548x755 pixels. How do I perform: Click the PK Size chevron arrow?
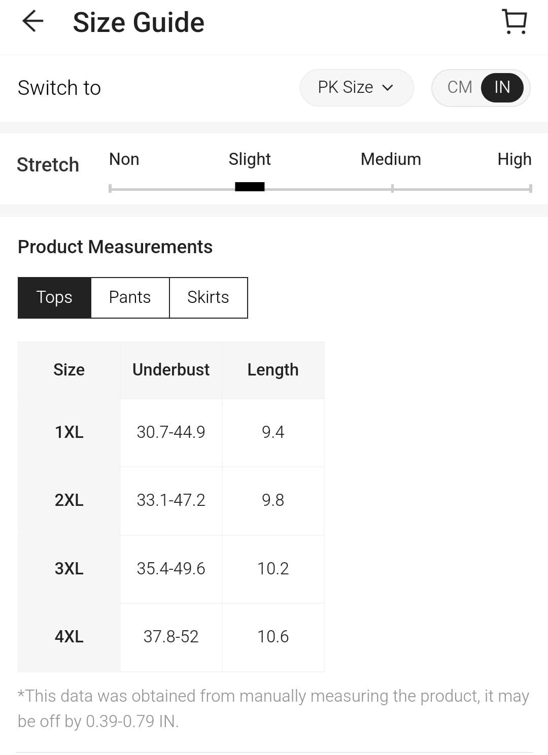pos(388,88)
